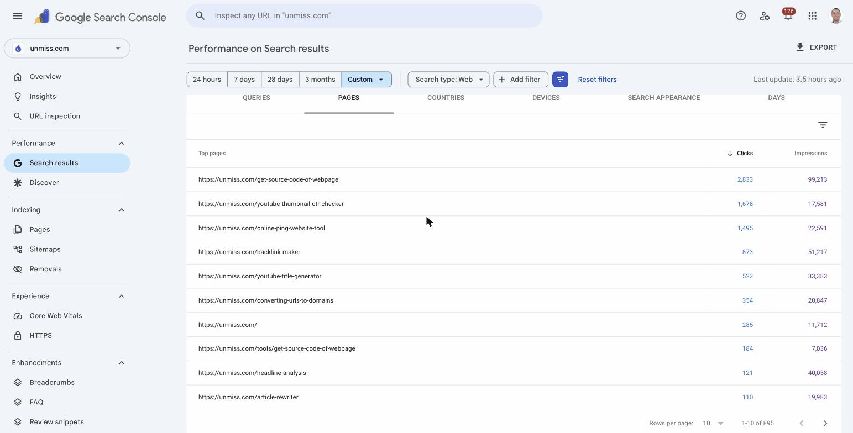Switch to the Countries tab
Viewport: 853px width, 433px height.
(x=446, y=98)
